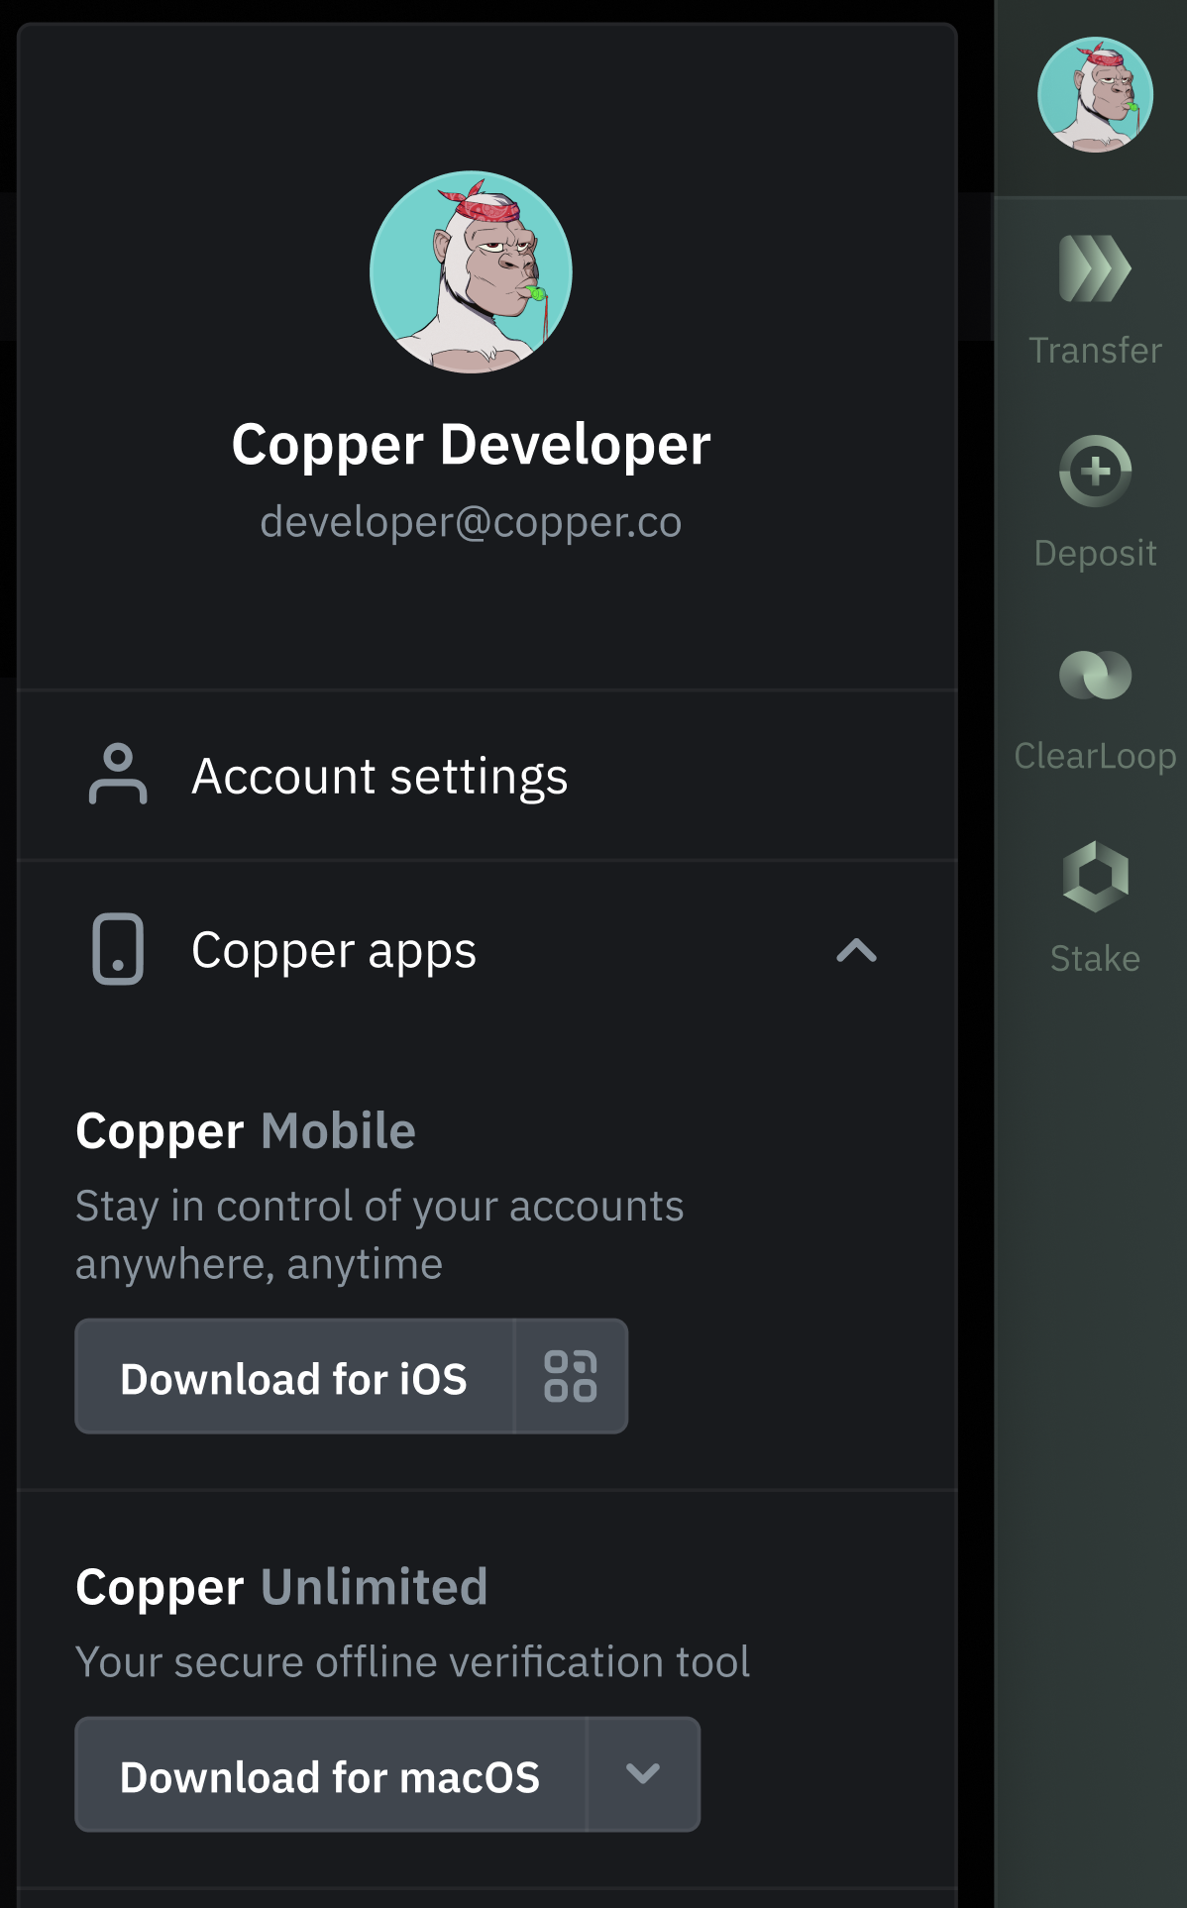Click Download for macOS button
This screenshot has height=1908, width=1187.
click(x=331, y=1774)
